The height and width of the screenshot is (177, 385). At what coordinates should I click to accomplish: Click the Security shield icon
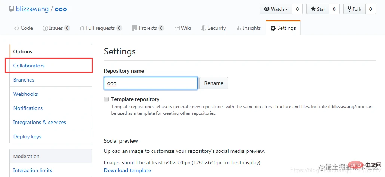click(204, 28)
